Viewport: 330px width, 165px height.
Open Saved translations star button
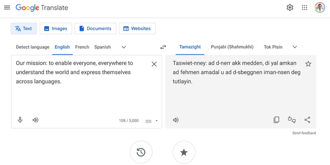(x=184, y=152)
